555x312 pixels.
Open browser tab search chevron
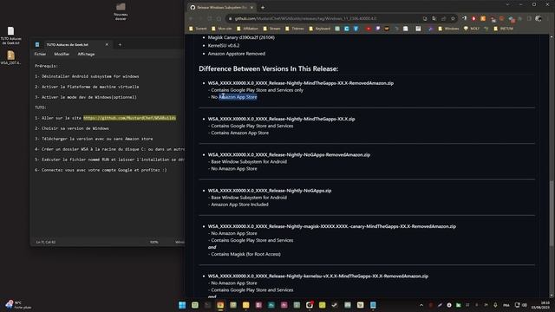coord(507,4)
